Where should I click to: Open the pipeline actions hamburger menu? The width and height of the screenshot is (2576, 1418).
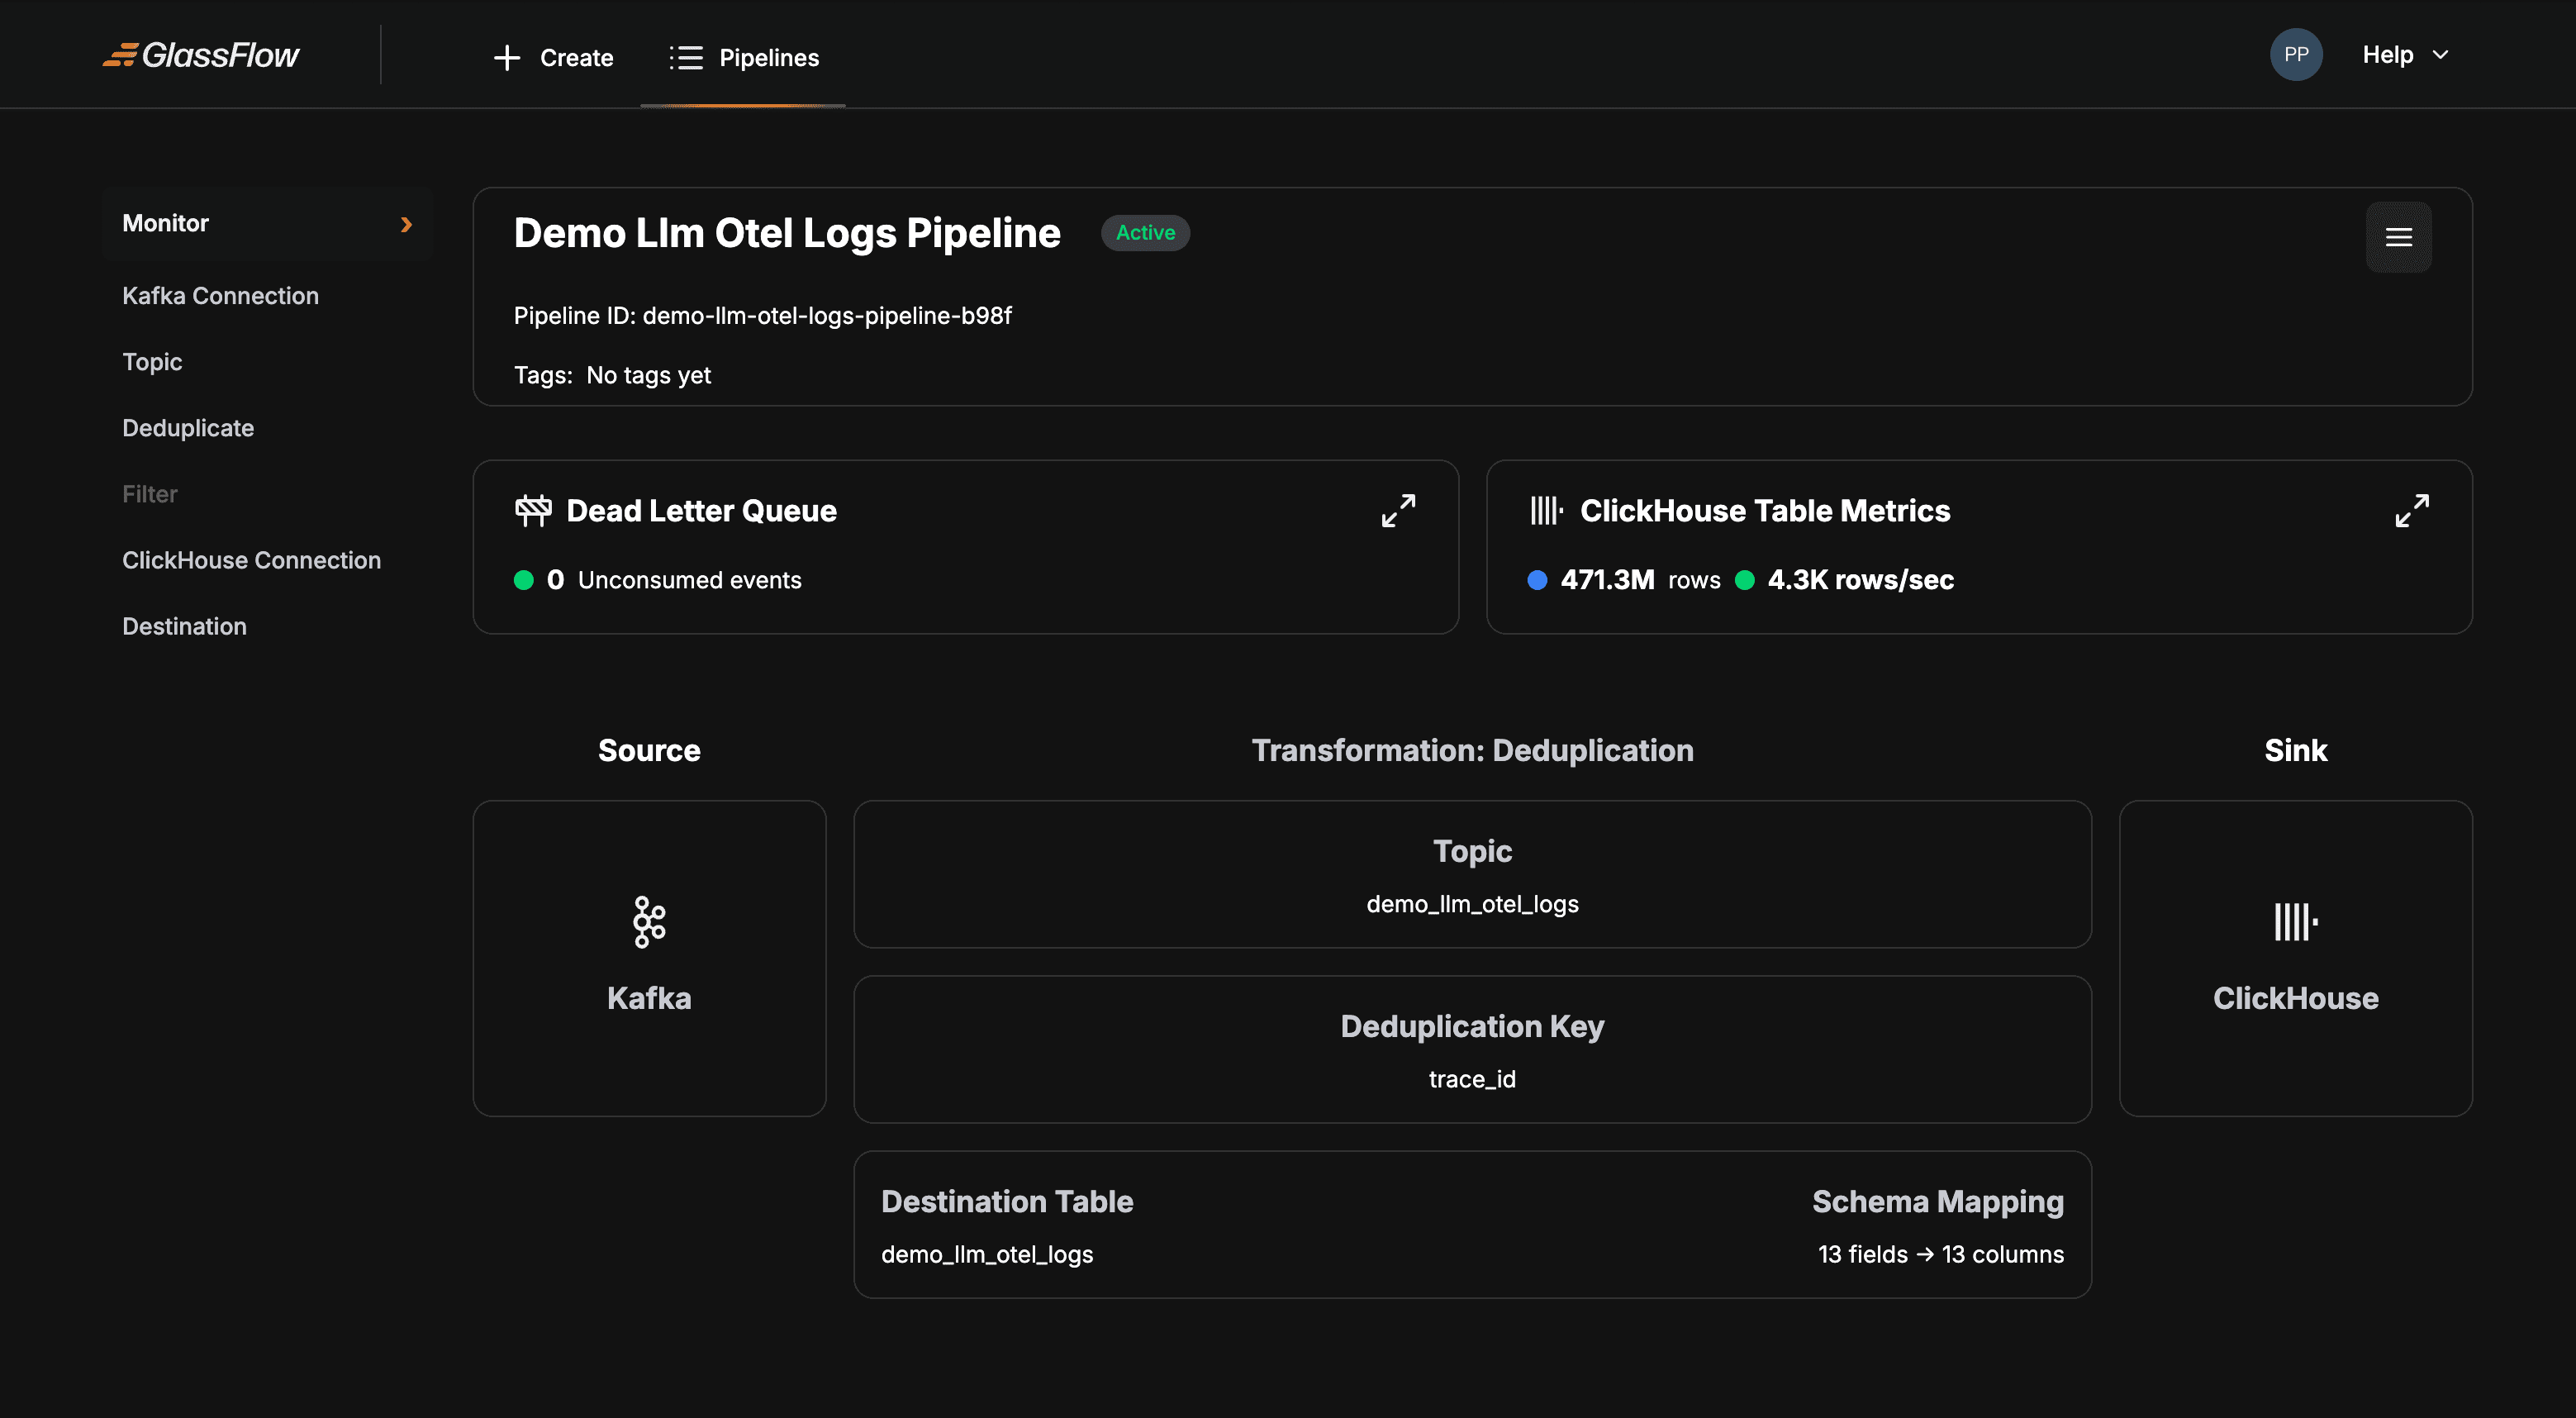click(2399, 237)
